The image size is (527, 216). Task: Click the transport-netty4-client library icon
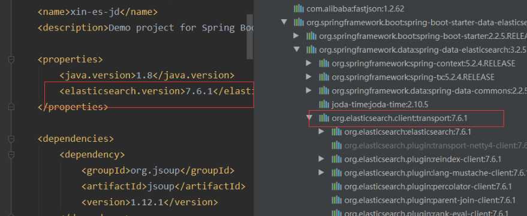(336, 145)
